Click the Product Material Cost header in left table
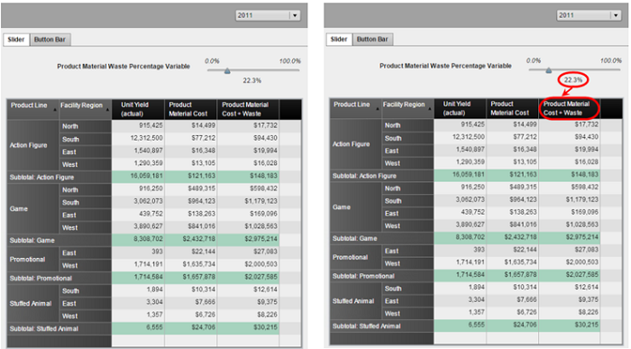 [x=191, y=109]
